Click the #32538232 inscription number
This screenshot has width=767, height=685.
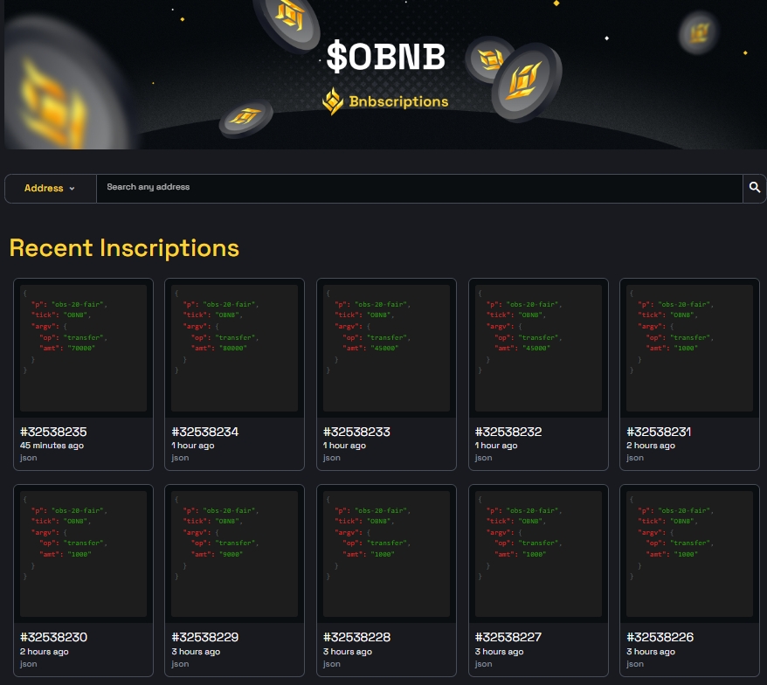(x=508, y=432)
